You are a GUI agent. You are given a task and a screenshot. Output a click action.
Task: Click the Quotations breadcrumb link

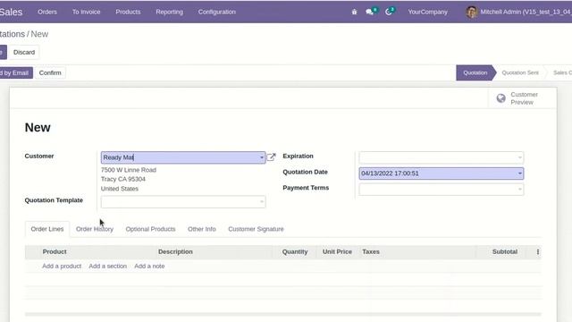coord(12,34)
